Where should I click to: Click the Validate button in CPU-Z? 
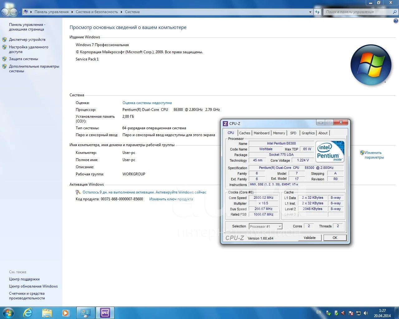(x=310, y=238)
